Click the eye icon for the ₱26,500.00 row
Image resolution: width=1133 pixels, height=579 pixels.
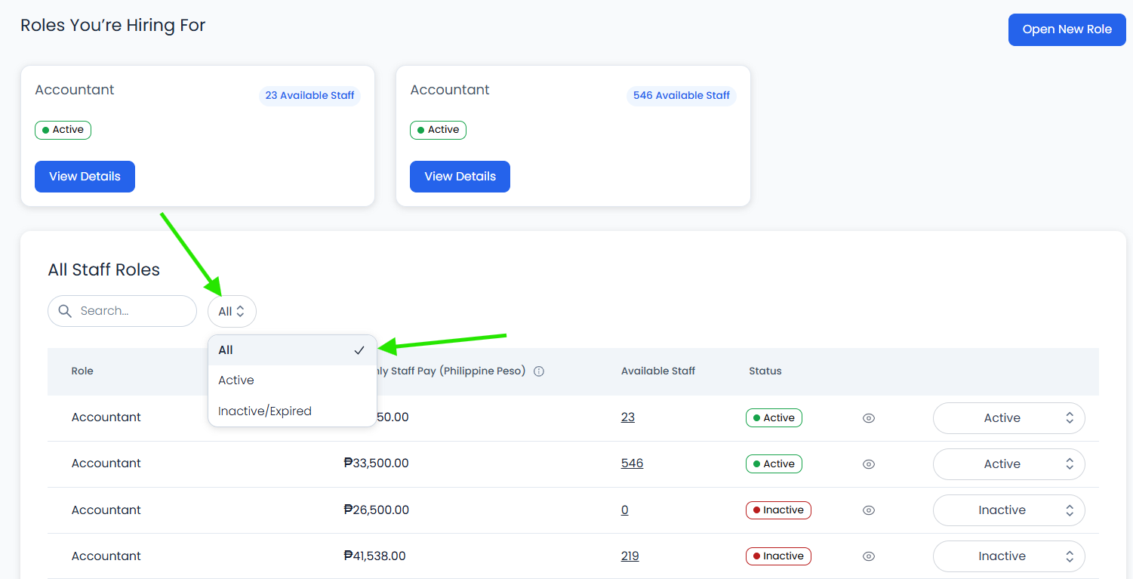tap(869, 510)
